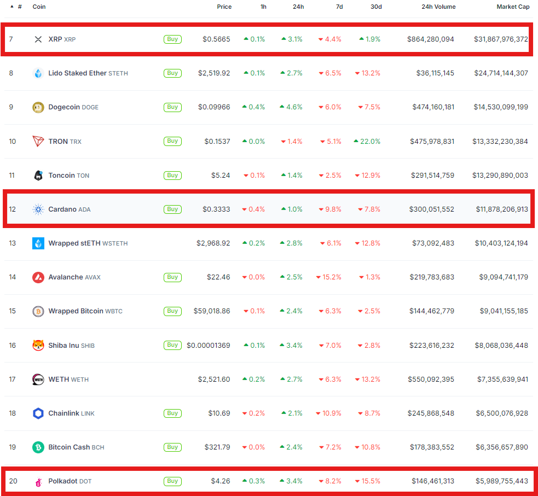This screenshot has width=538, height=496.
Task: Sort by the 24h change column
Action: 298,7
